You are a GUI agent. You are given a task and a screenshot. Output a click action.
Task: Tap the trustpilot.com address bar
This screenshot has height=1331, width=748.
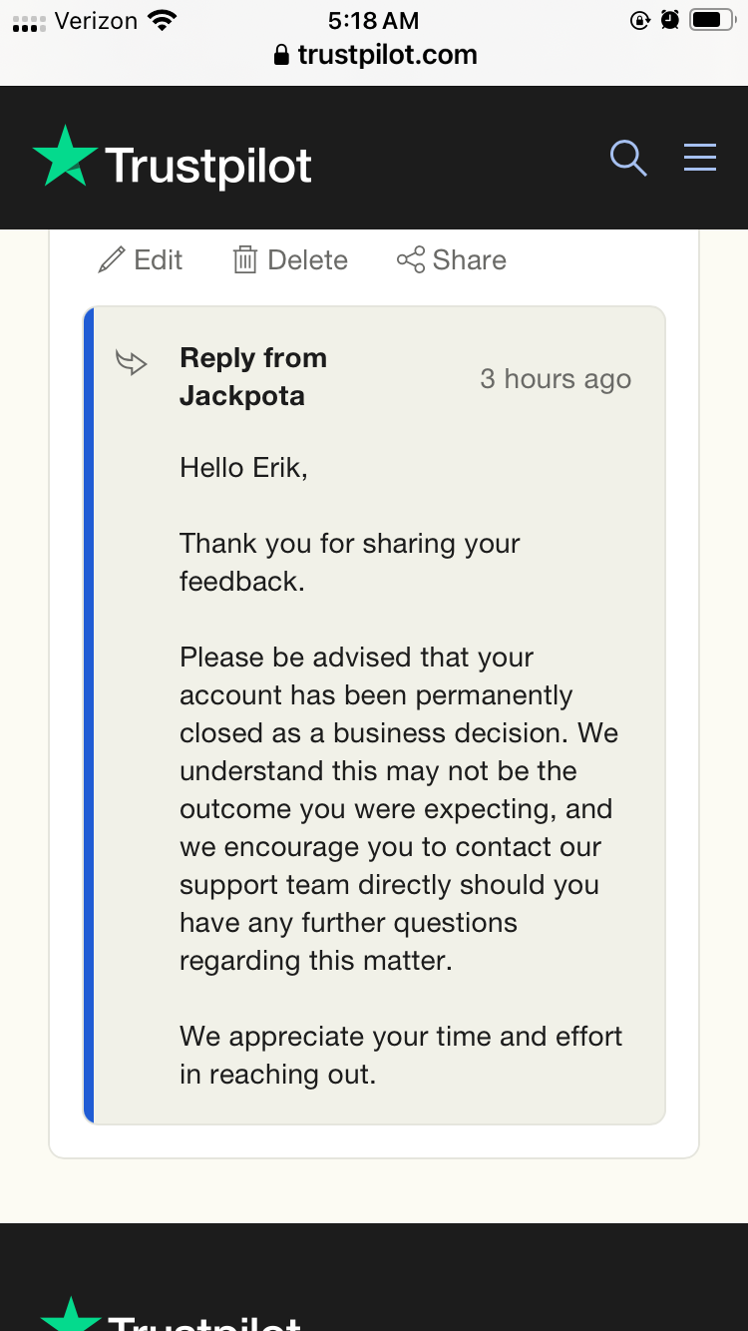pyautogui.click(x=374, y=55)
